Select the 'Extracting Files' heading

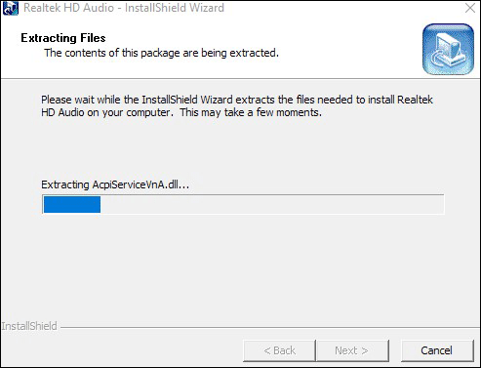pos(63,38)
